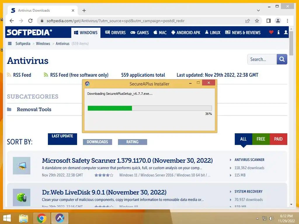Click the taskbar clock 6:12 PM
The height and width of the screenshot is (224, 299).
(x=286, y=218)
